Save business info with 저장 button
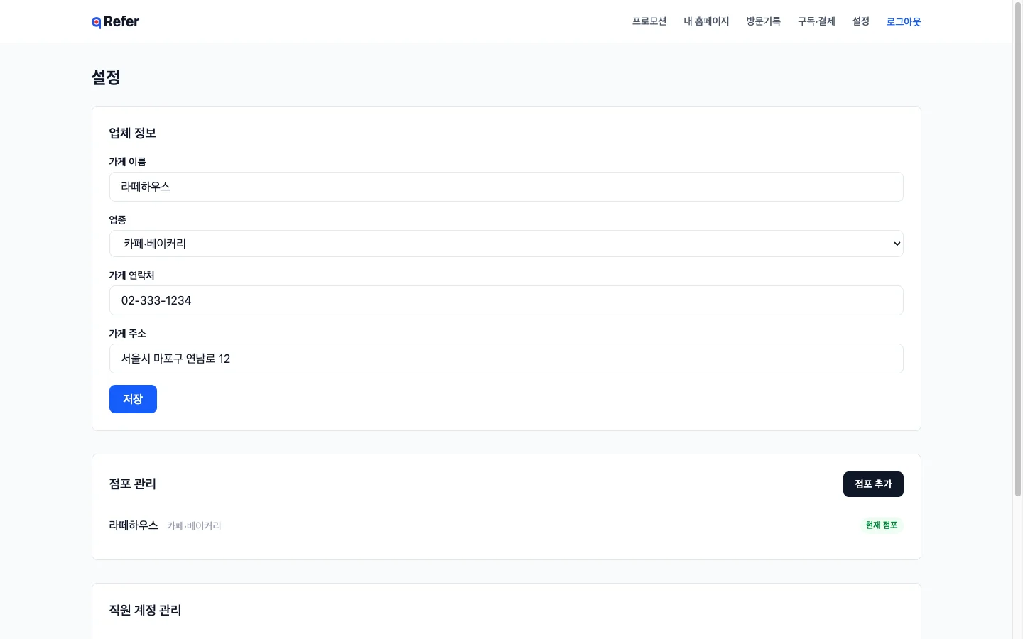 pos(133,399)
